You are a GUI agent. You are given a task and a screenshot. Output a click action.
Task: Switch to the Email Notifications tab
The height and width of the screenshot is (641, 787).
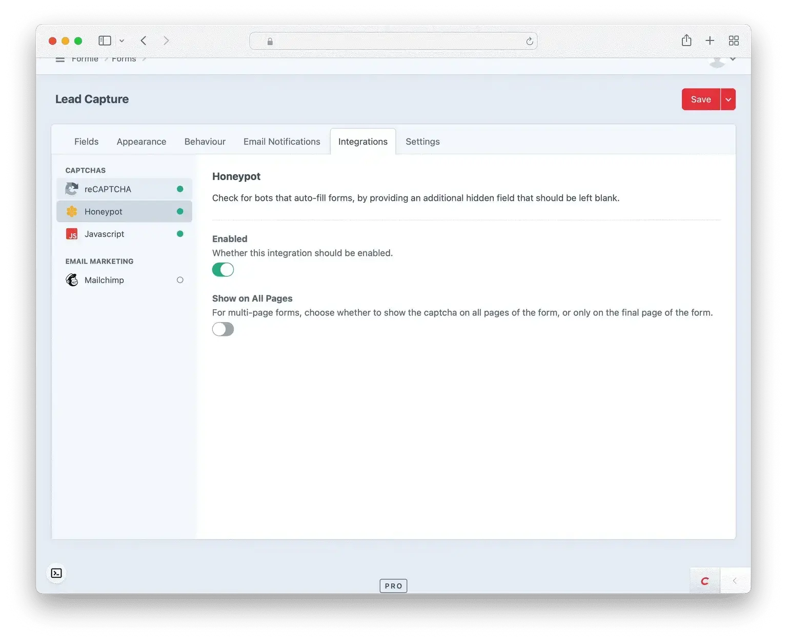coord(281,141)
